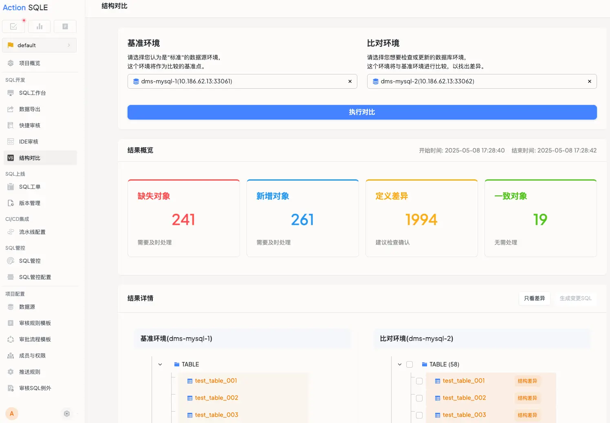Image resolution: width=610 pixels, height=423 pixels.
Task: Select the 缺失对象 241 summary card
Action: pyautogui.click(x=184, y=218)
